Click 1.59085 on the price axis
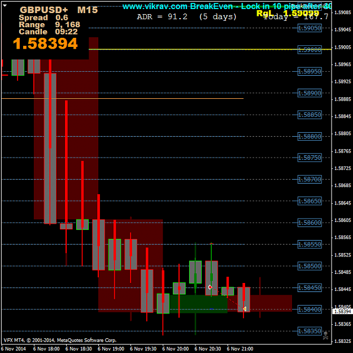353x353 pixels. (x=342, y=12)
